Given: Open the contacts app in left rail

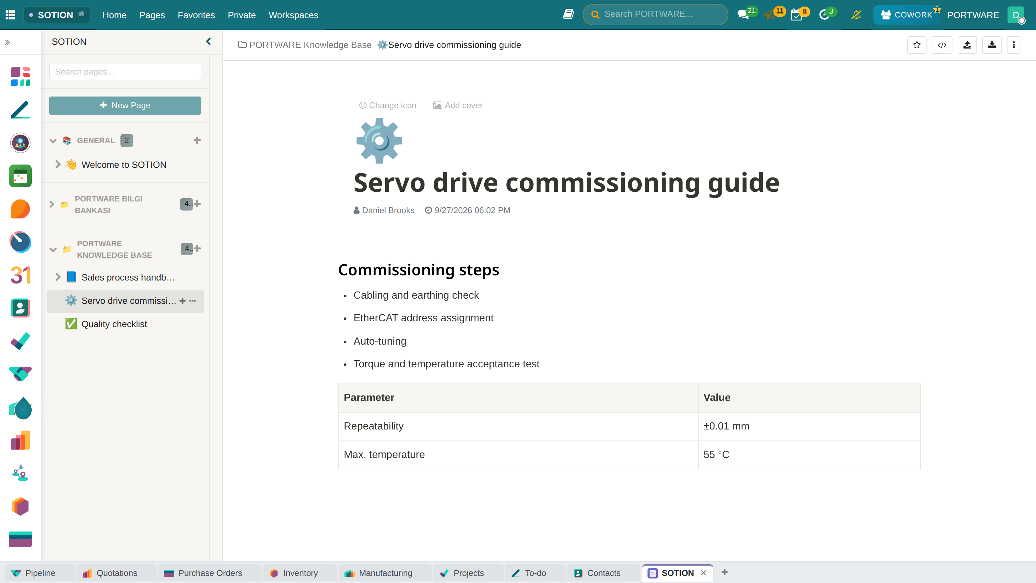Looking at the screenshot, I should click(x=20, y=308).
